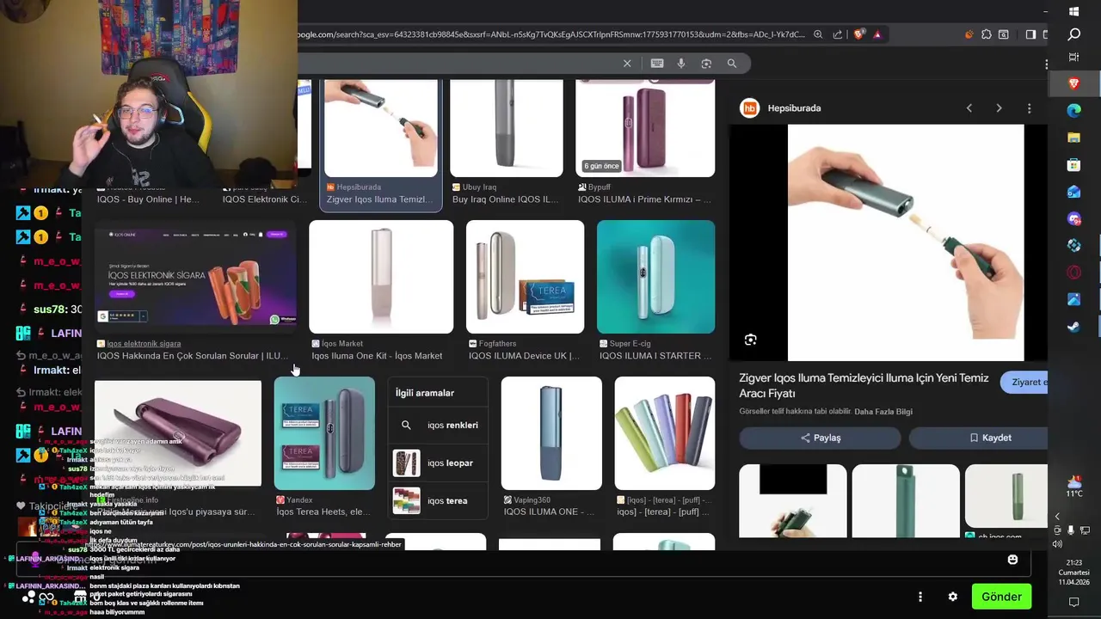Open the Brave Shields lion icon
Screen dimensions: 1101x619
pyautogui.click(x=858, y=34)
